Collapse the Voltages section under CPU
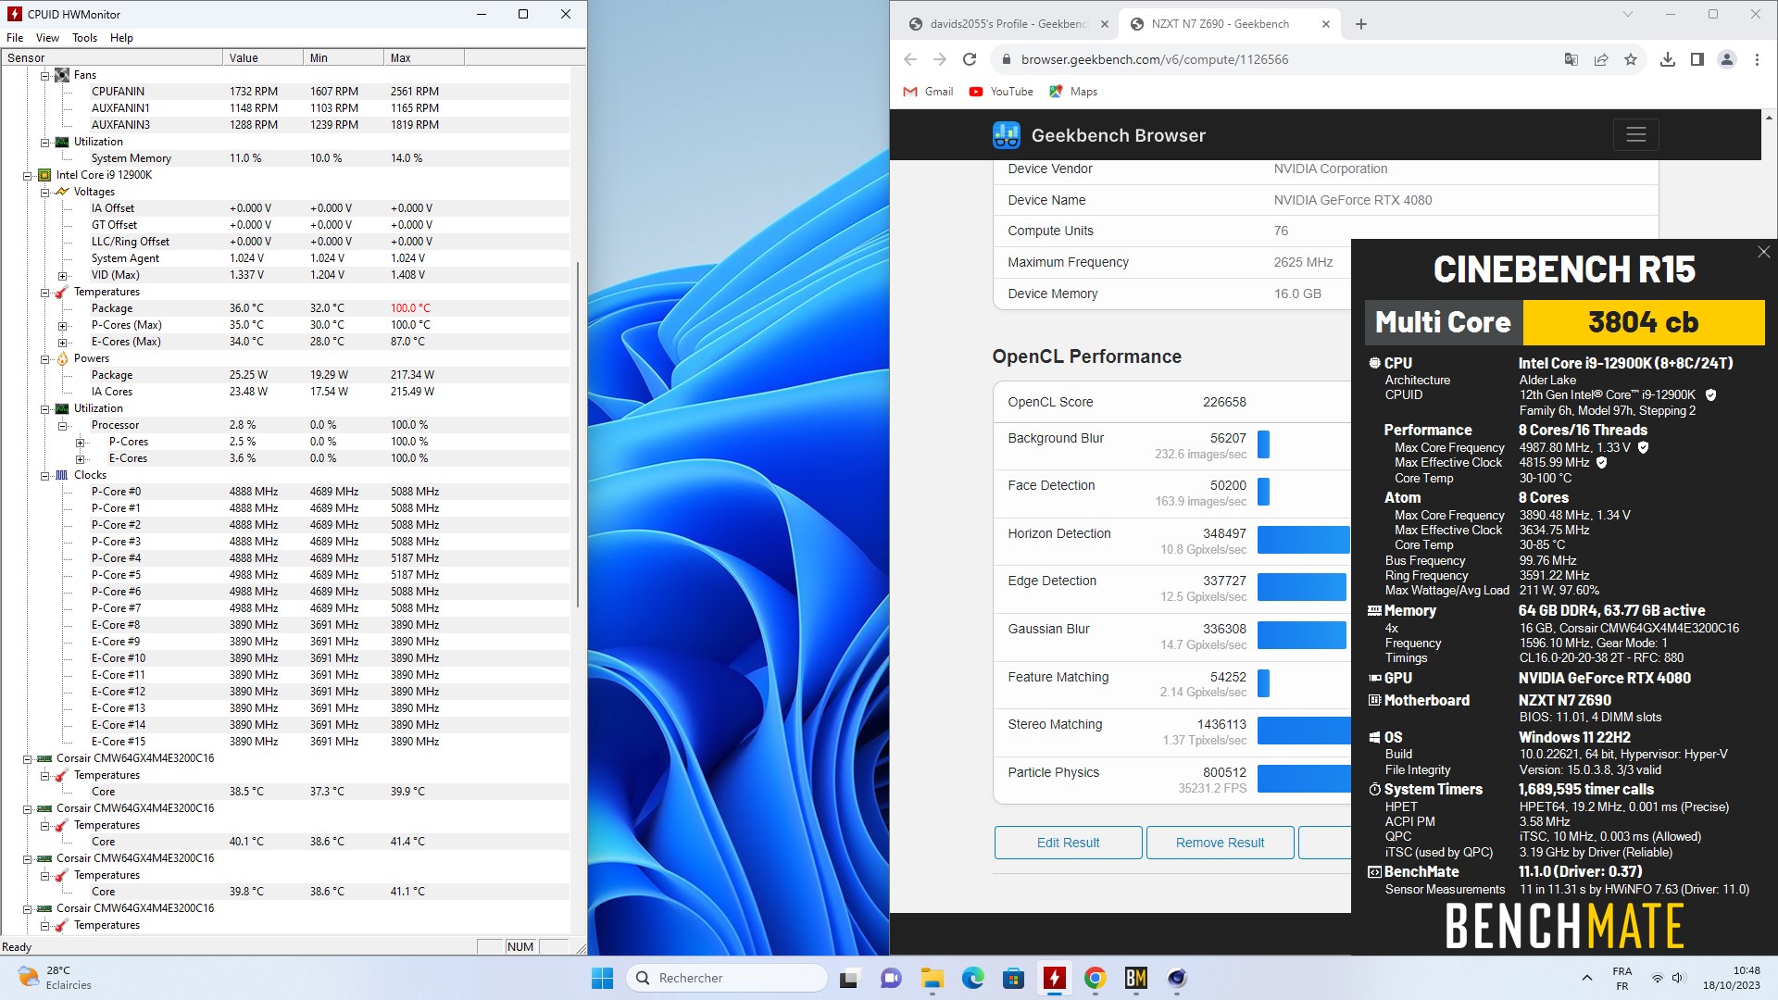The image size is (1778, 1000). pyautogui.click(x=44, y=192)
